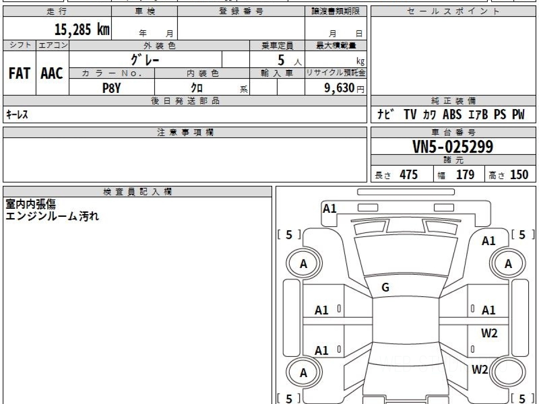Click the リサイクル預託金 header
Image resolution: width=539 pixels, height=404 pixels.
point(336,74)
